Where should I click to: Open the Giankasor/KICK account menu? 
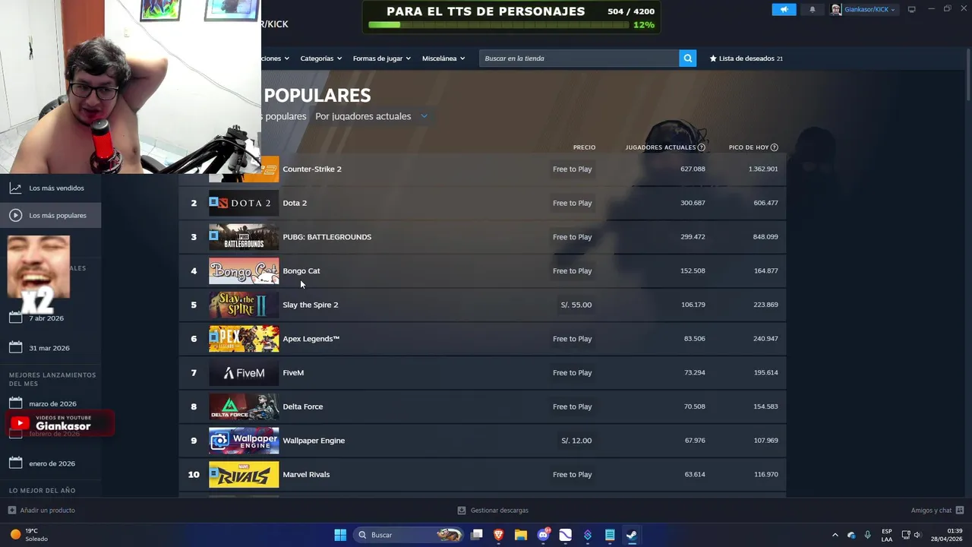tap(863, 10)
